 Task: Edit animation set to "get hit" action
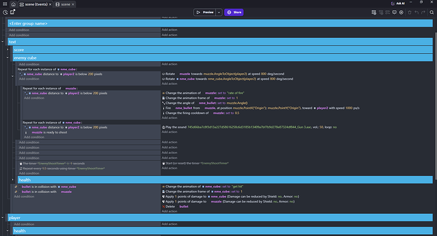click(x=203, y=187)
